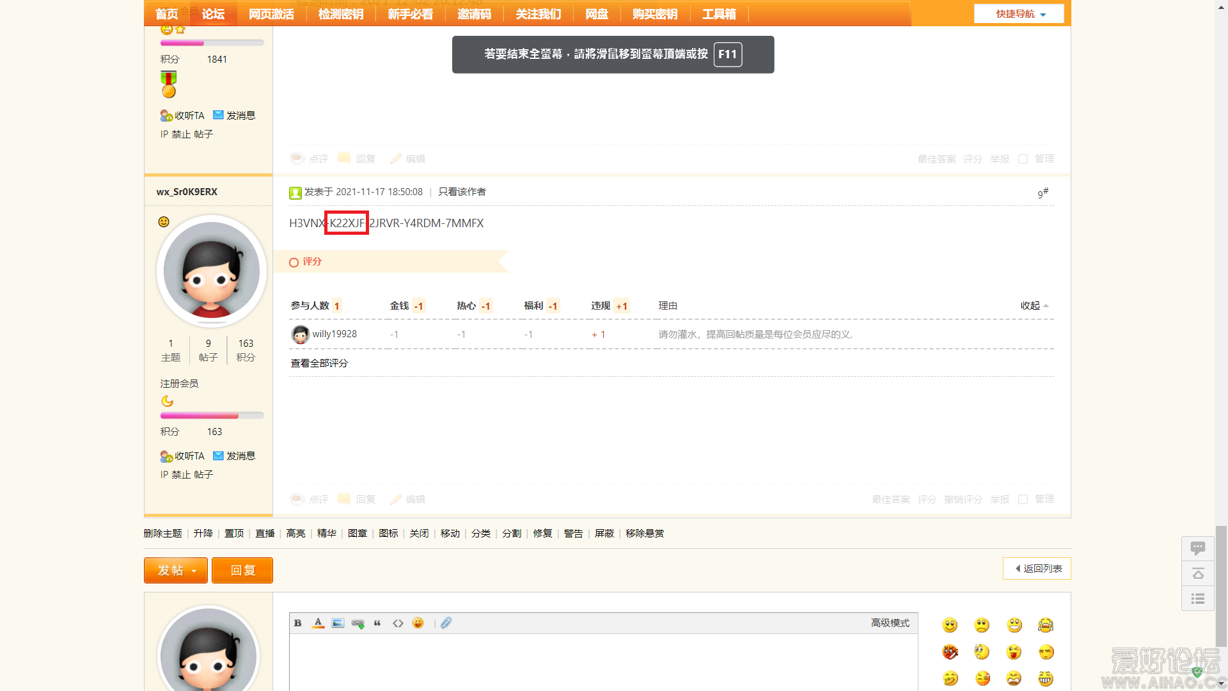1228x691 pixels.
Task: Click inside the reply text area
Action: point(602,662)
